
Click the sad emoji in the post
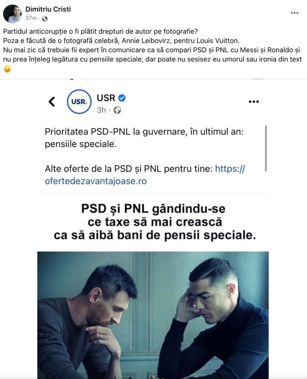[x=7, y=69]
